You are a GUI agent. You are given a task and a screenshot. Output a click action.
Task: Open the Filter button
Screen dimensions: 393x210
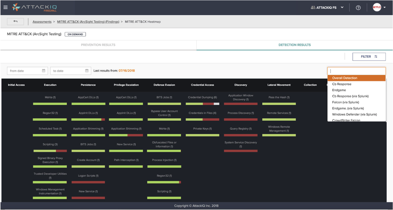tap(369, 56)
